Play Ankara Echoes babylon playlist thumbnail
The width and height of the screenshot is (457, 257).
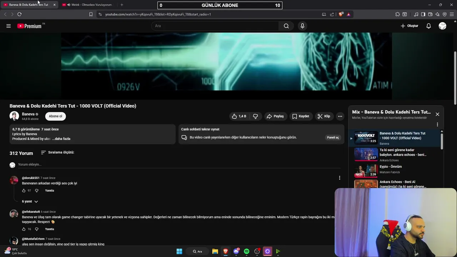366,154
